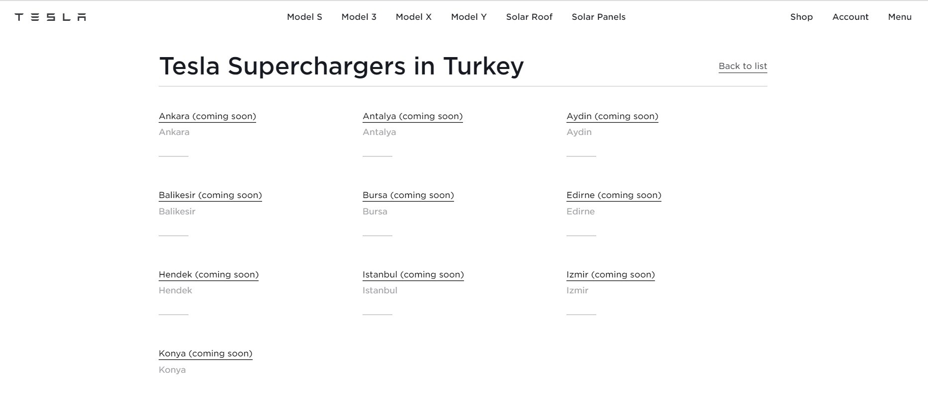Open the Model S page

tap(304, 17)
